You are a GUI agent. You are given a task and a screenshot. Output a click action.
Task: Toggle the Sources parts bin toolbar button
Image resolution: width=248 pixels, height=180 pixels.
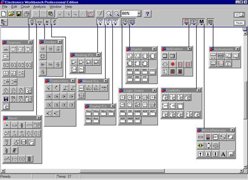(32, 22)
